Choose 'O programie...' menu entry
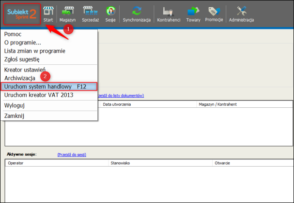The image size is (294, 203). coord(49,43)
